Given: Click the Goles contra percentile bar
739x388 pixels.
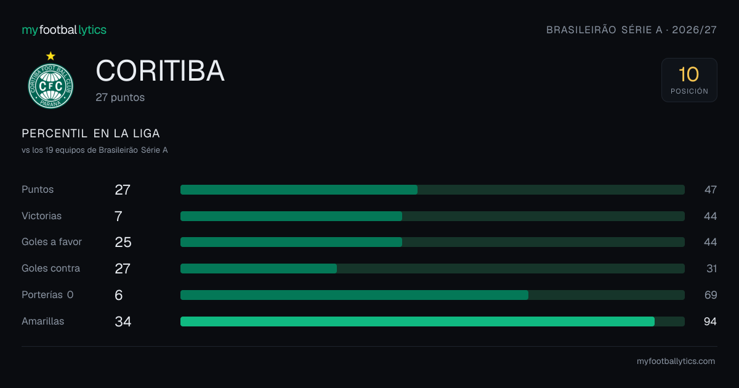Looking at the screenshot, I should pyautogui.click(x=432, y=269).
